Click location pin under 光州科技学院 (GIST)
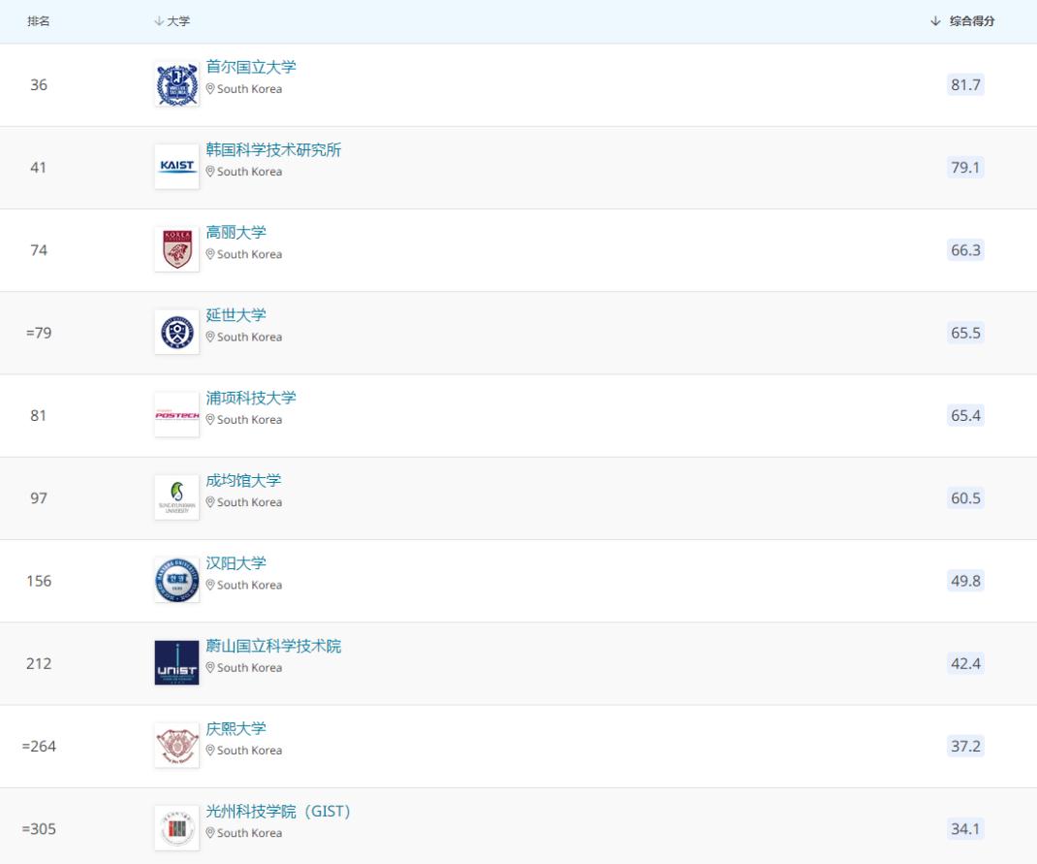This screenshot has height=864, width=1037. 210,833
